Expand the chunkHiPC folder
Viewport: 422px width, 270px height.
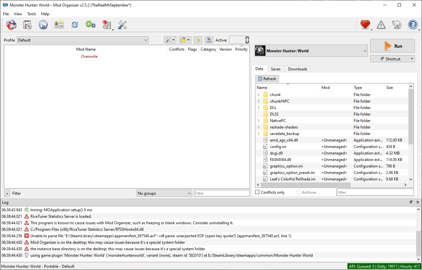[x=258, y=101]
